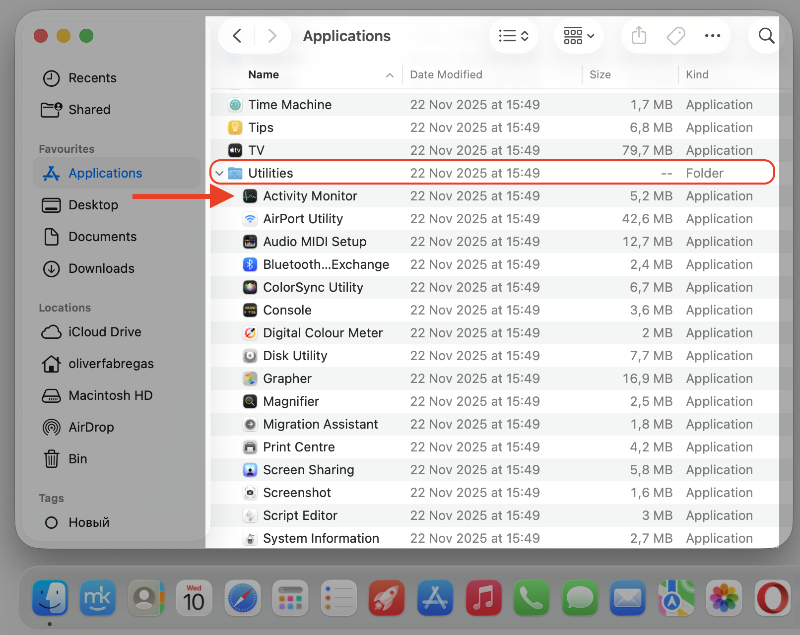800x635 pixels.
Task: Select Script Editor app icon
Action: tap(250, 515)
